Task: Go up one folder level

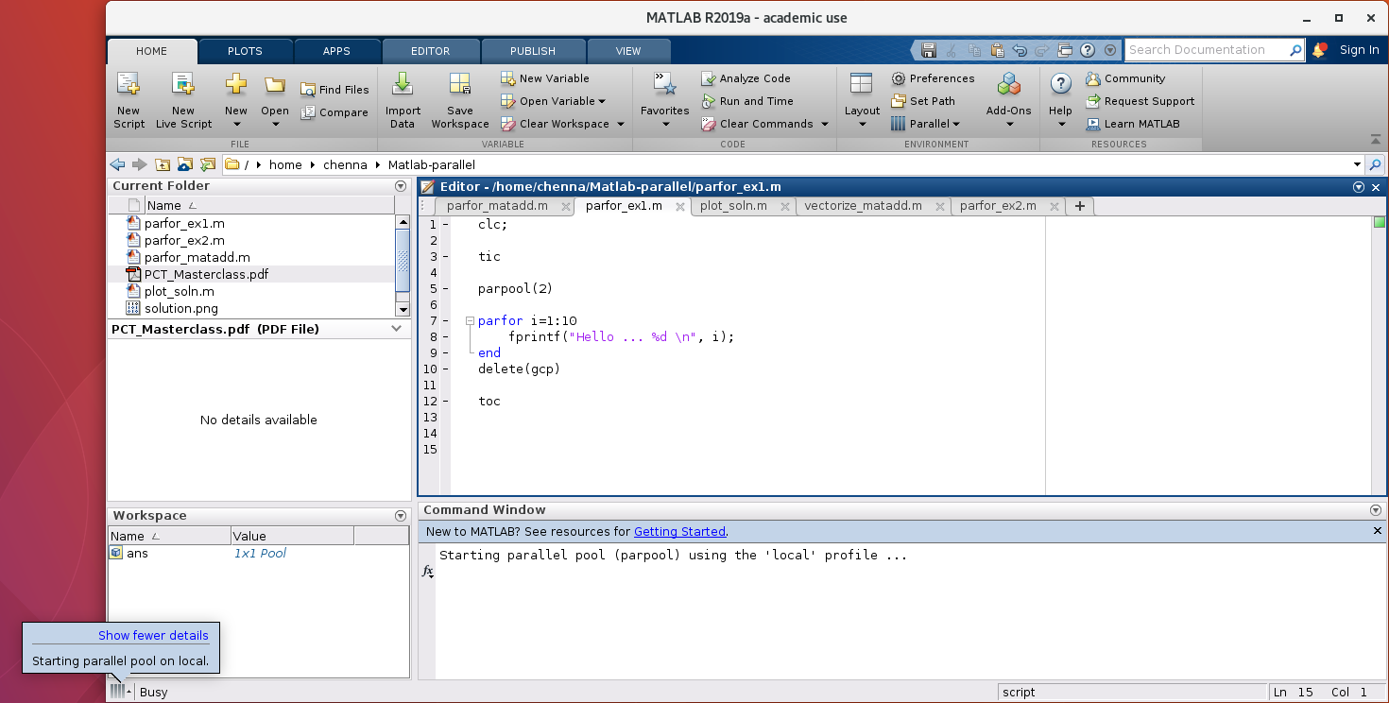Action: click(163, 164)
